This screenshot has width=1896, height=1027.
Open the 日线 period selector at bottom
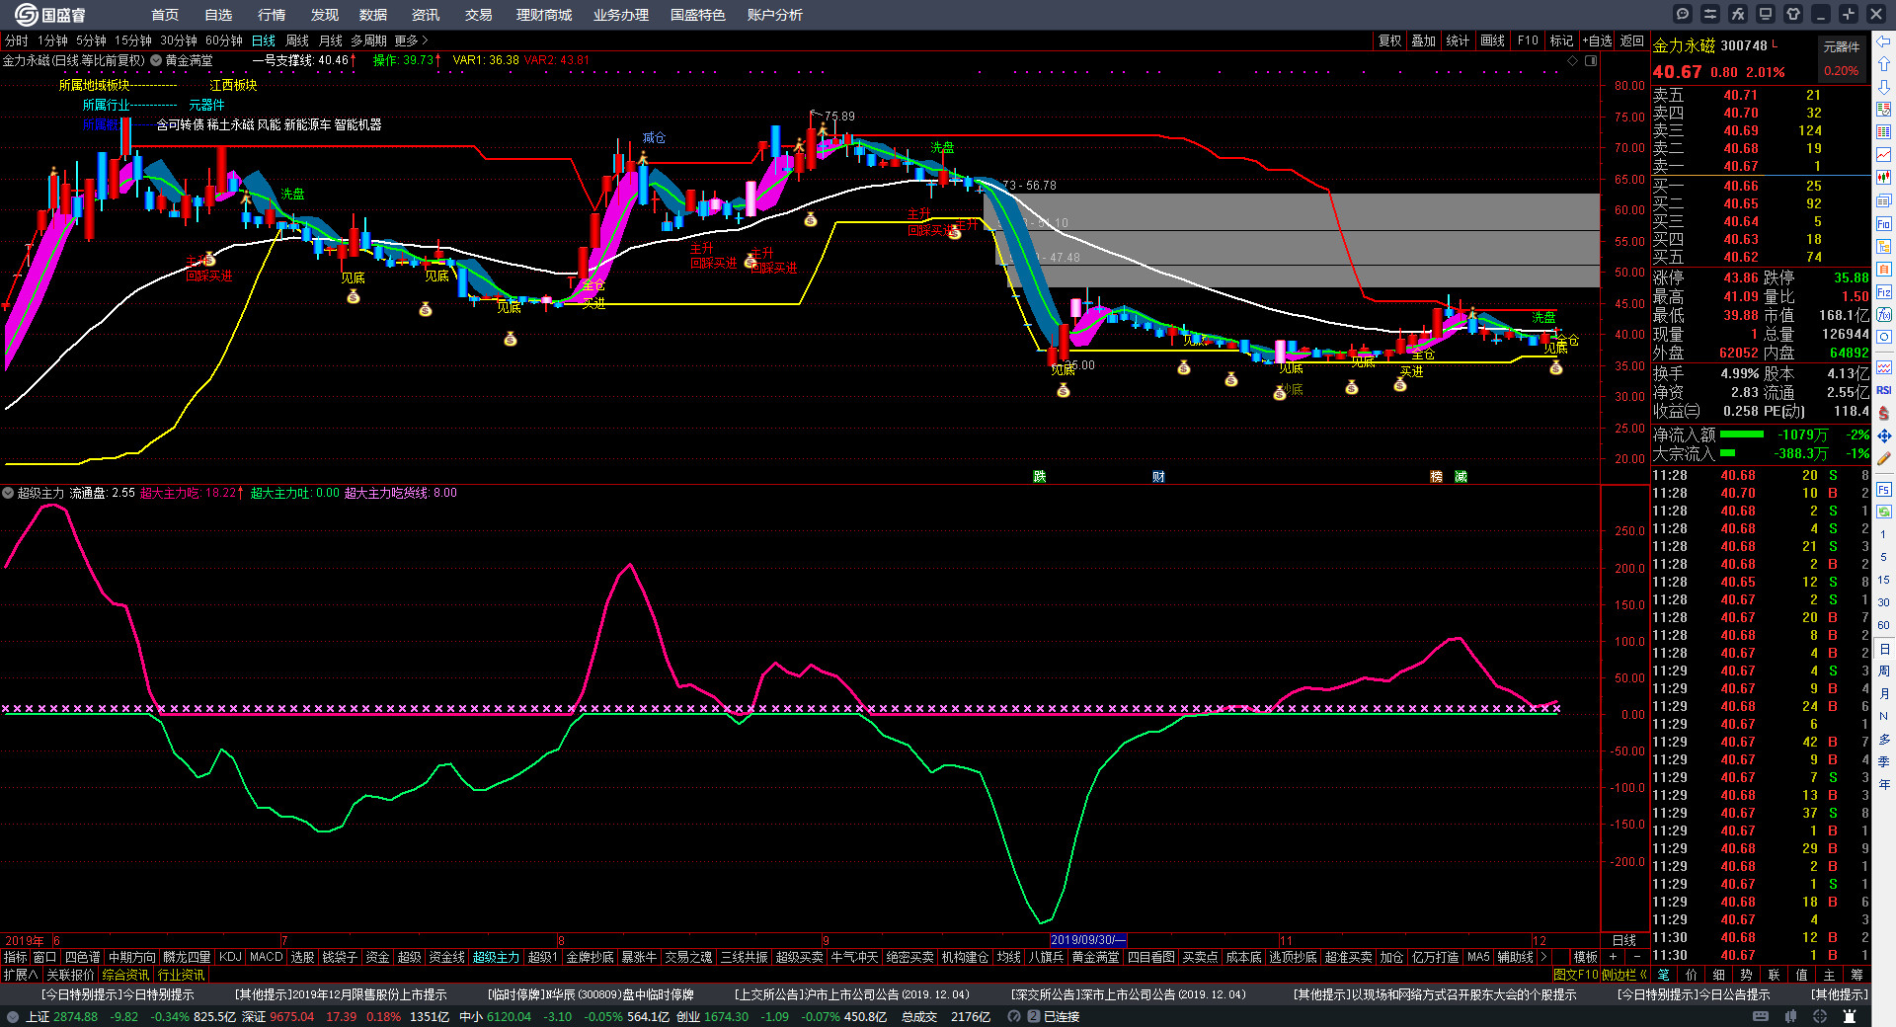coord(1624,940)
